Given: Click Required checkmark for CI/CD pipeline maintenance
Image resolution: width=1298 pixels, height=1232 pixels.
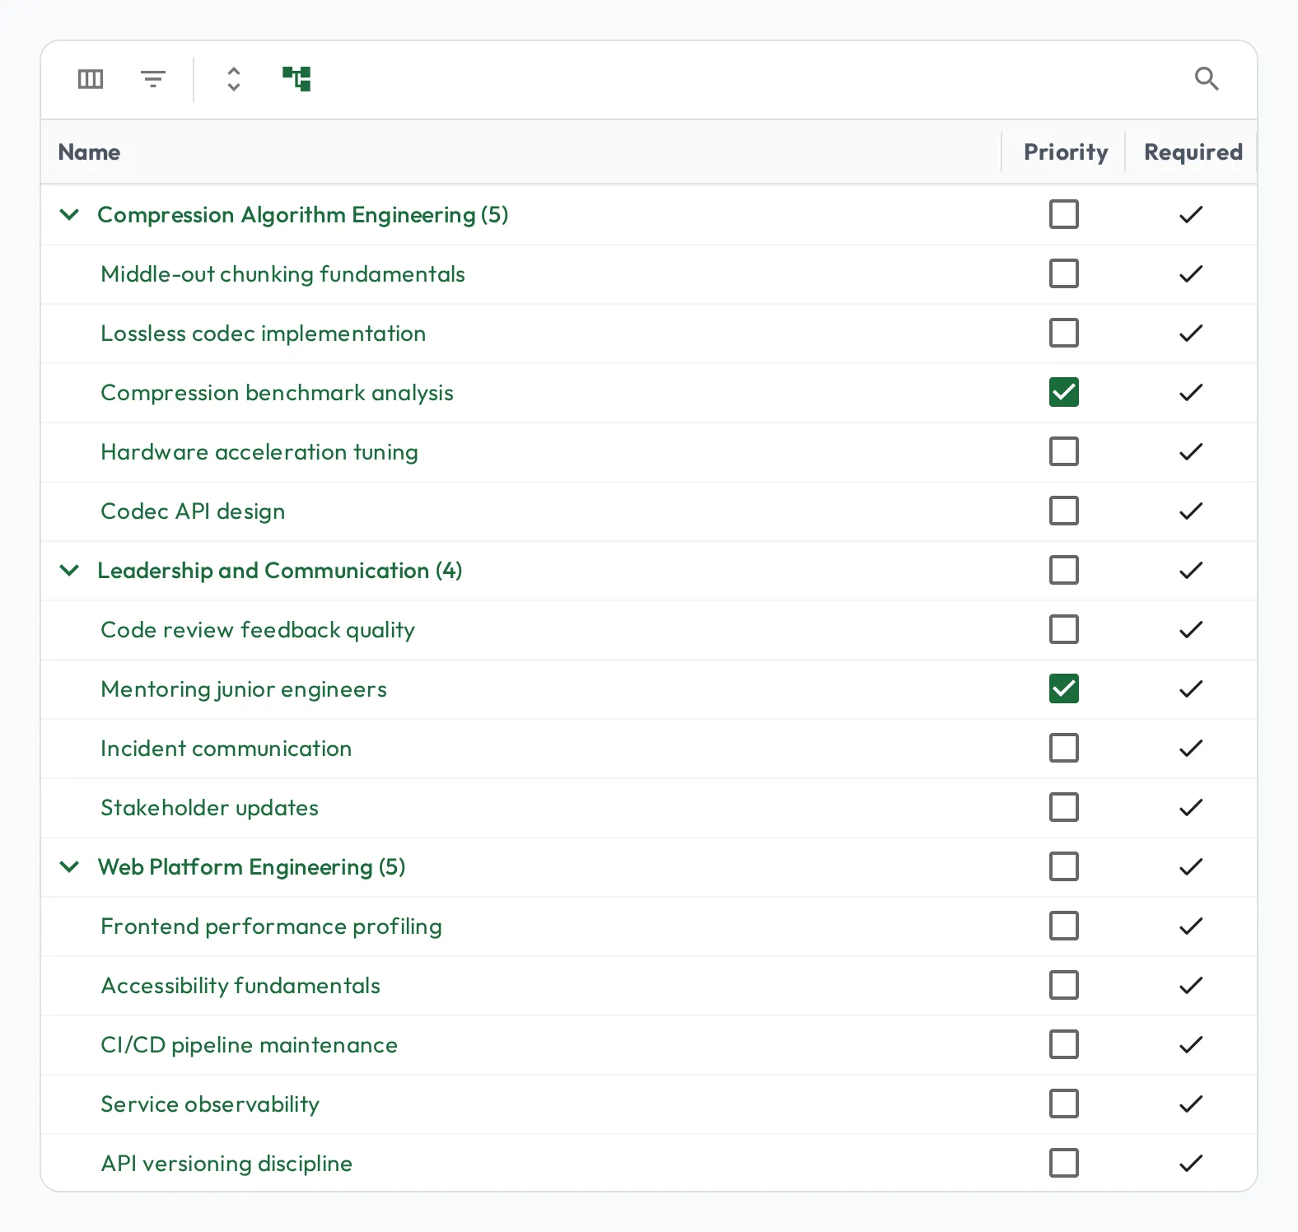Looking at the screenshot, I should pyautogui.click(x=1191, y=1045).
